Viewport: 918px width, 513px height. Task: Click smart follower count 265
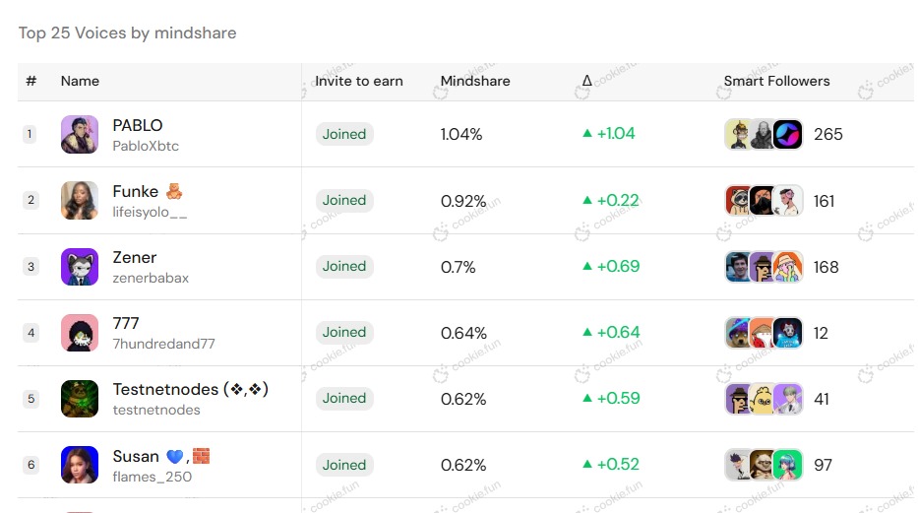pos(827,134)
